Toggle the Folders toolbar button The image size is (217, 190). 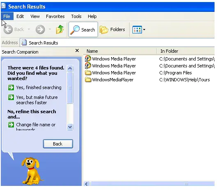(x=112, y=29)
